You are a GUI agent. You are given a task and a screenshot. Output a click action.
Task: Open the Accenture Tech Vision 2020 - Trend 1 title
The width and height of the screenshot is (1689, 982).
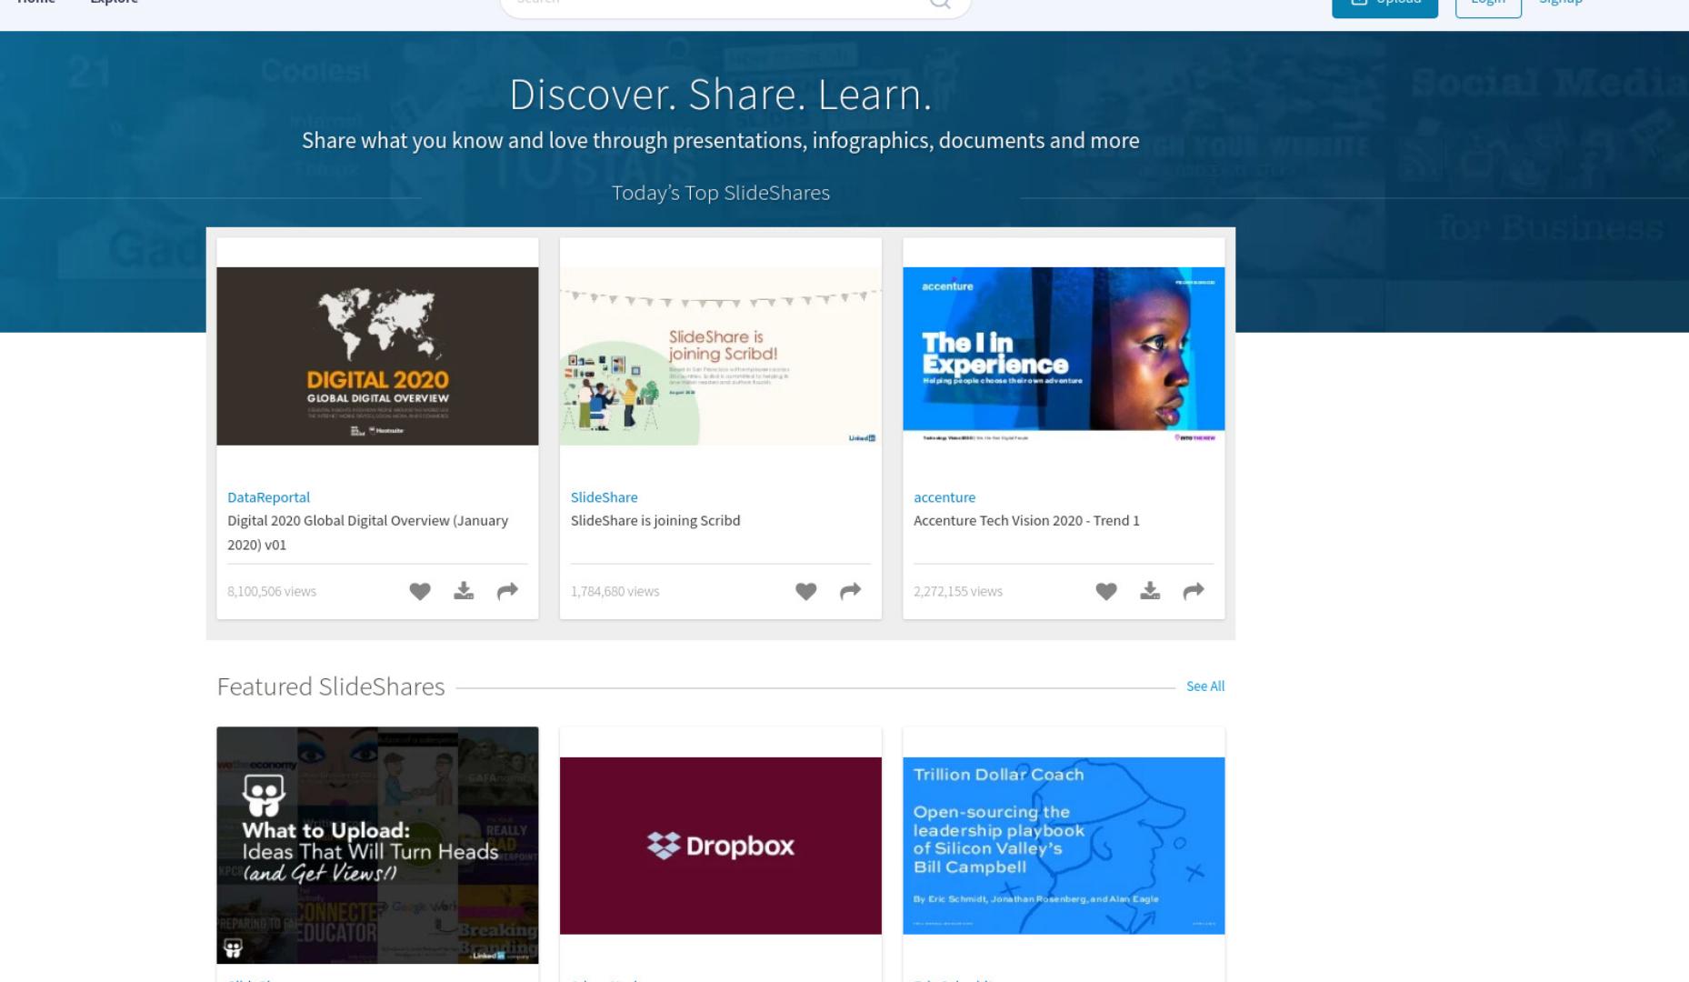1026,521
